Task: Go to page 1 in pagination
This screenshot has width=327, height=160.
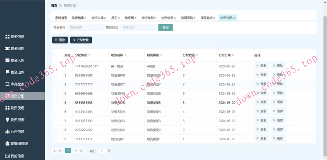Action: click(68, 151)
